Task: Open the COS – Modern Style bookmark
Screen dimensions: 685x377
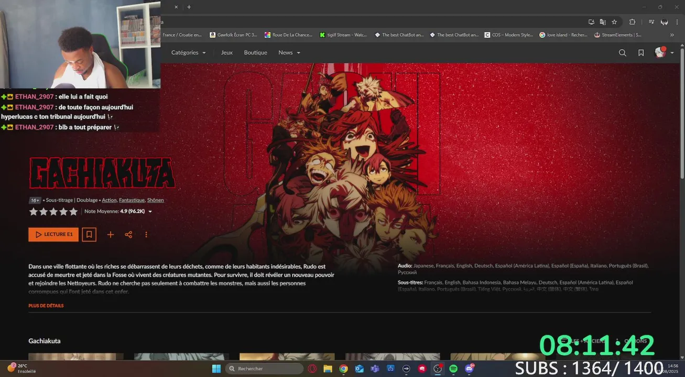Action: (x=509, y=35)
